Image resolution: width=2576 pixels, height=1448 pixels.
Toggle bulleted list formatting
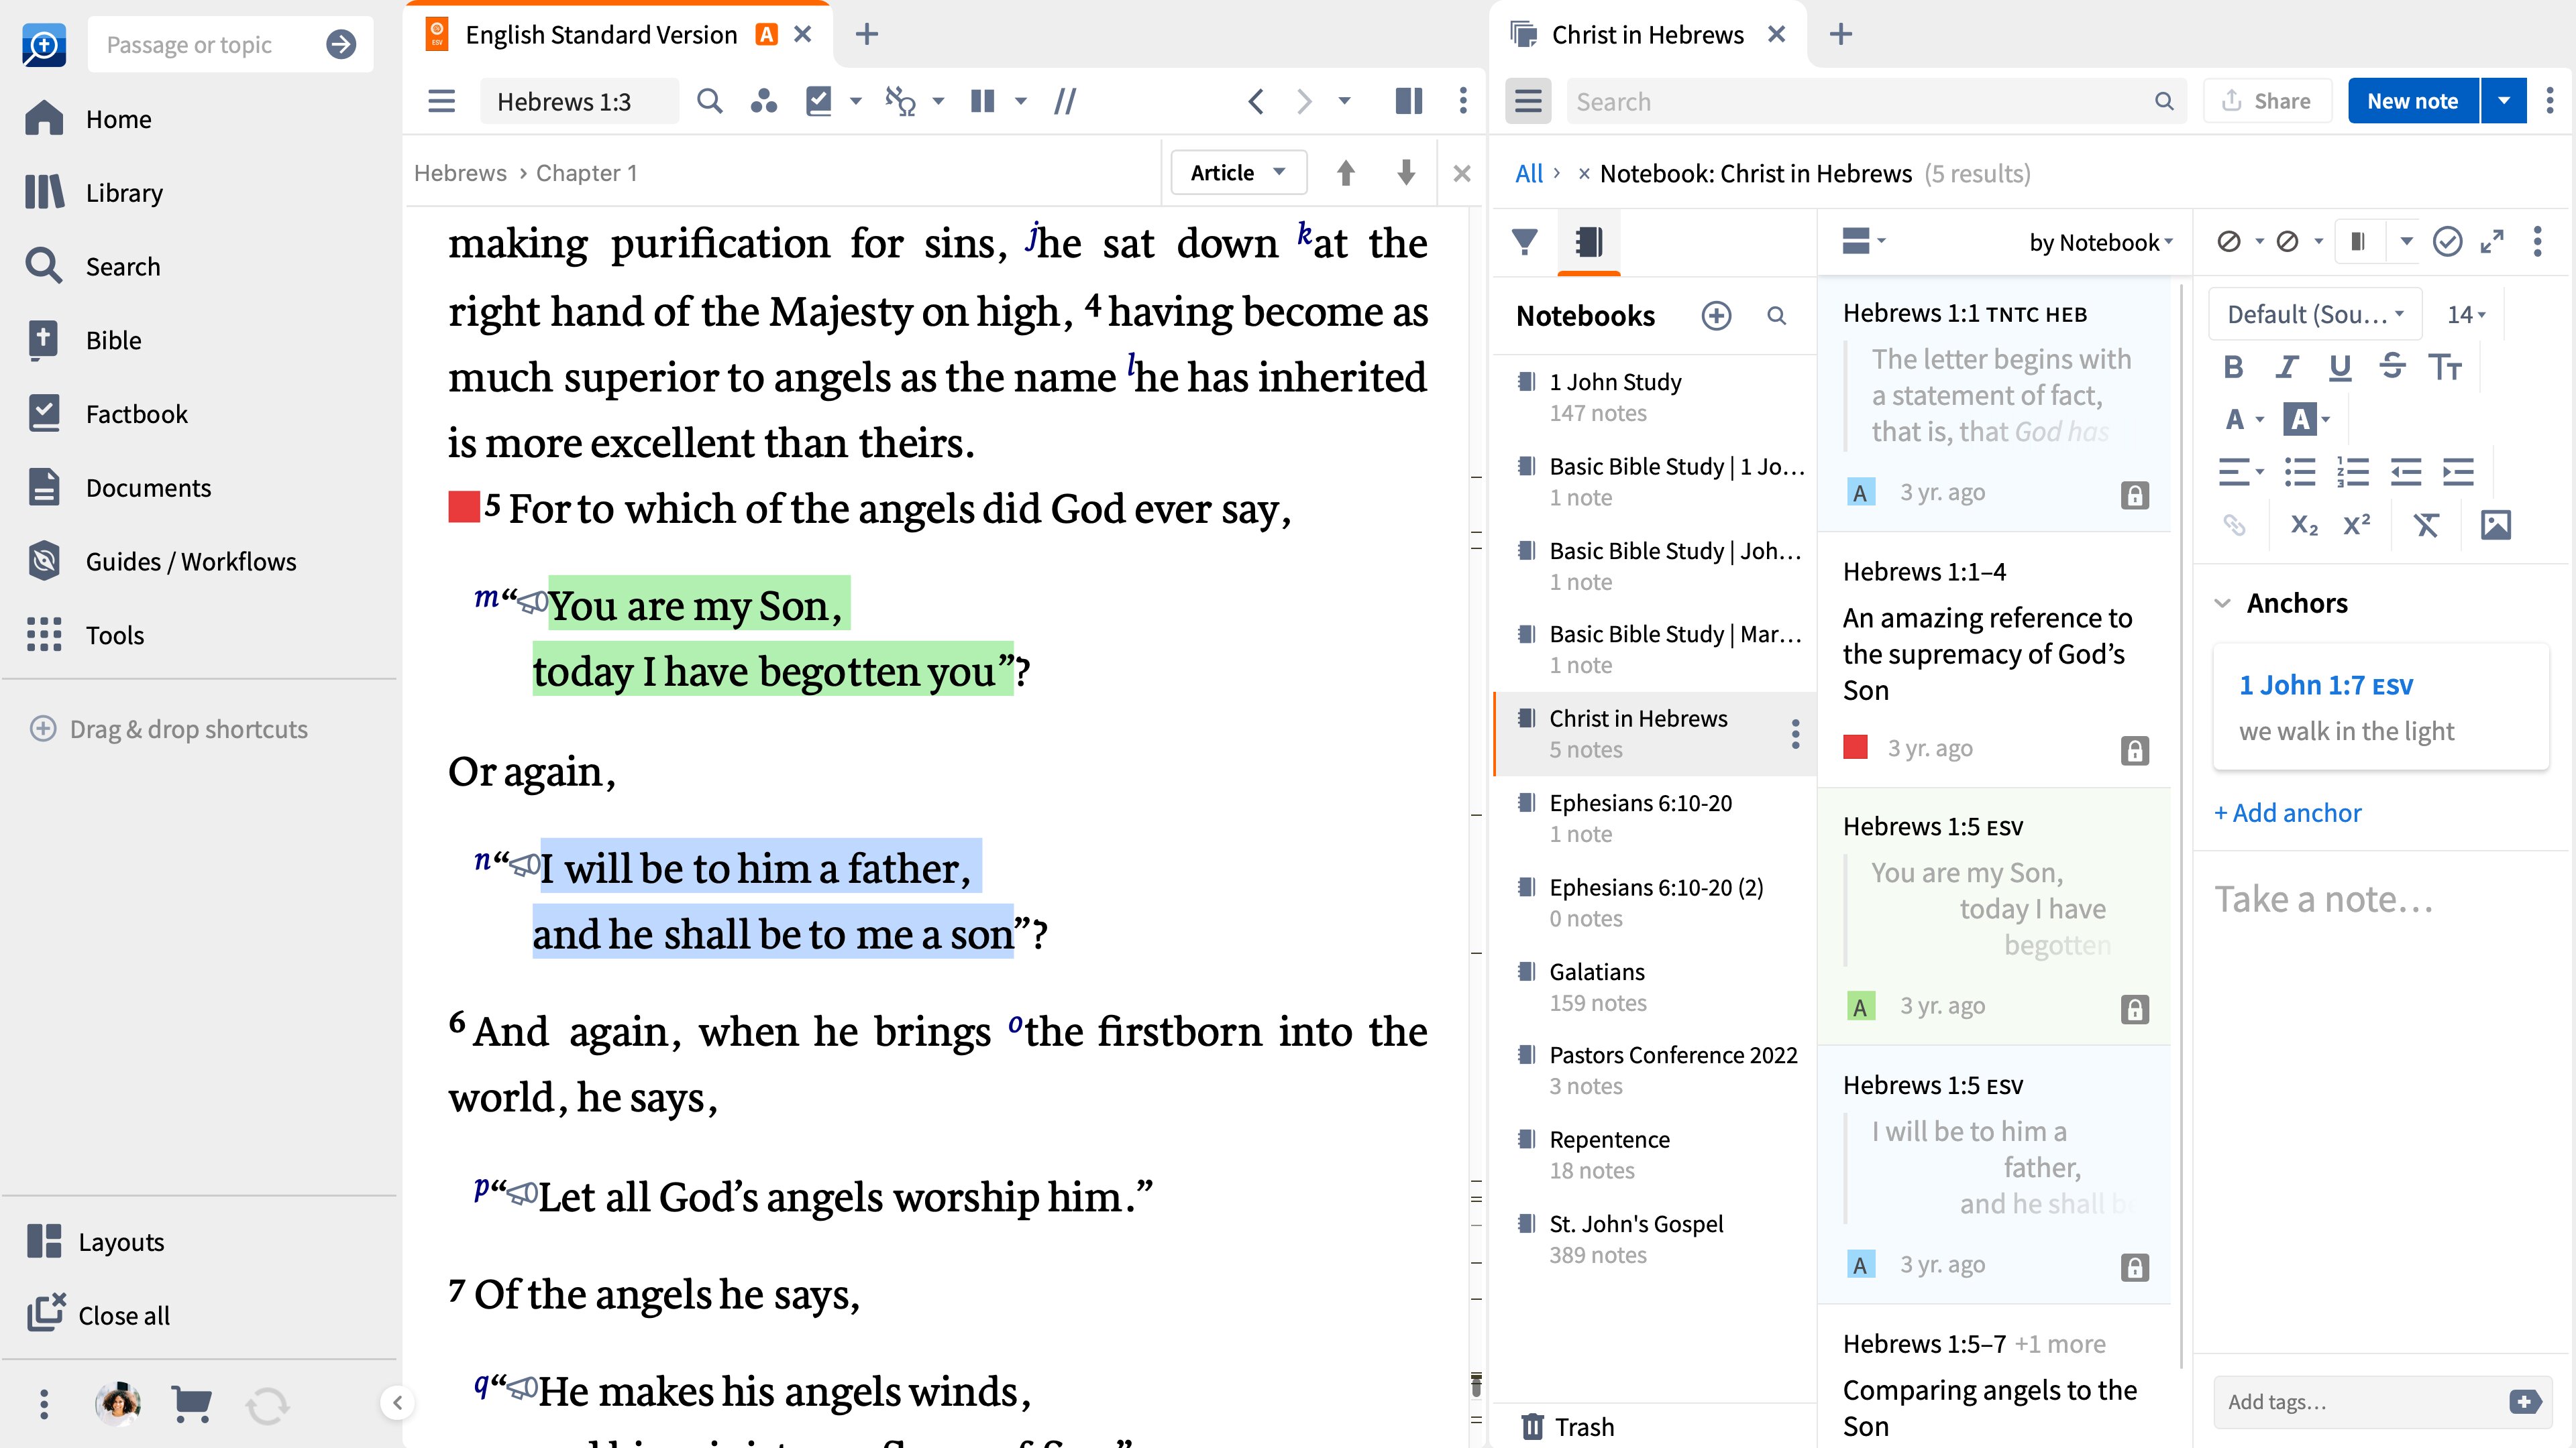click(2300, 472)
